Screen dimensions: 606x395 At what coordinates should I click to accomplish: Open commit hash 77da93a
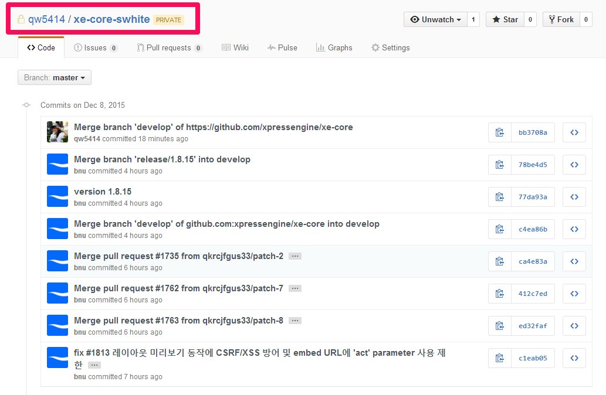[533, 197]
